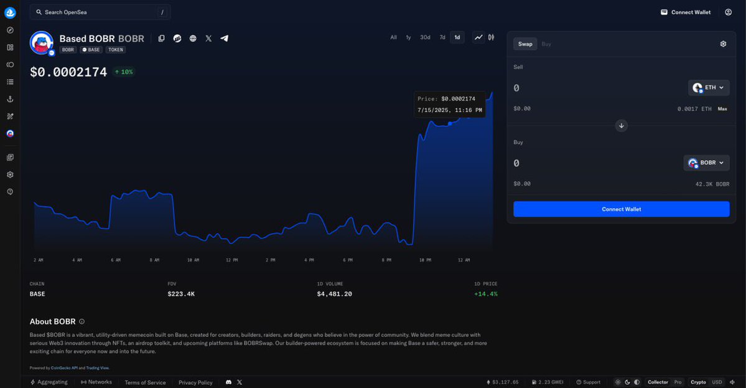Open swap settings gear icon
746x388 pixels.
(723, 44)
